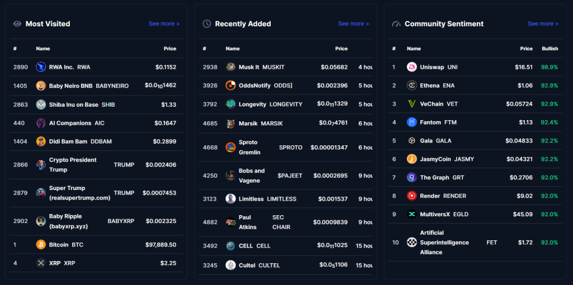Click the Cultel coin logo
The width and height of the screenshot is (573, 285).
(x=231, y=265)
